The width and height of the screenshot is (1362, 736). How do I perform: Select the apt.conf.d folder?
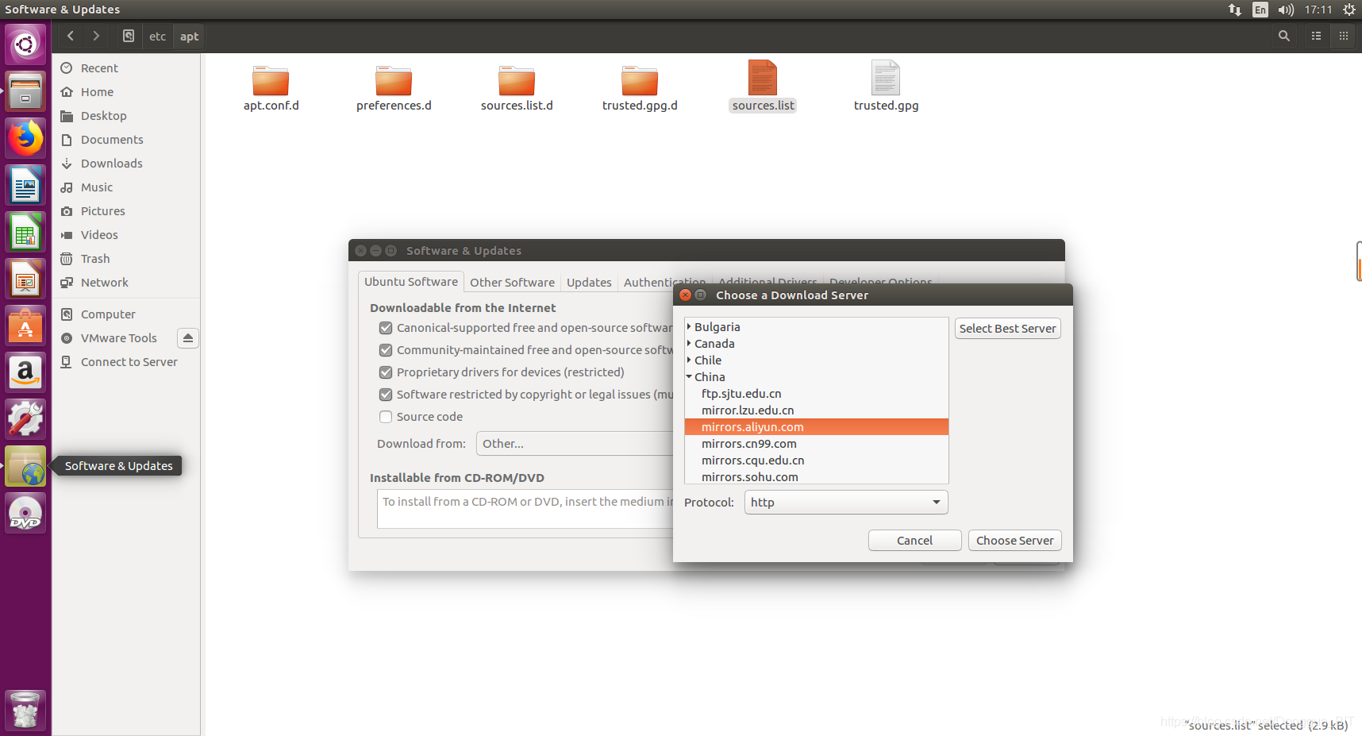(271, 88)
